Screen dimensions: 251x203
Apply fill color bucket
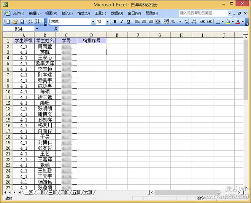point(228,22)
